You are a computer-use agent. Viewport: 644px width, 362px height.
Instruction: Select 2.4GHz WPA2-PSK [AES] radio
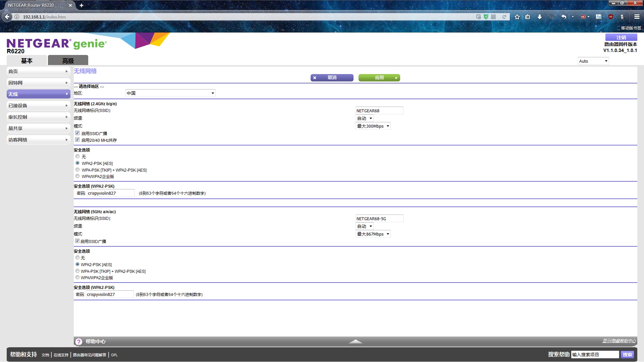(77, 163)
